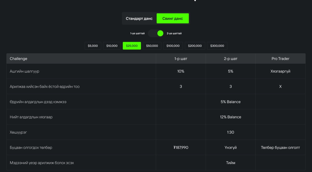Viewport: 312px width, 172px height.
Task: Click the Тийм cell
Action: (231, 163)
